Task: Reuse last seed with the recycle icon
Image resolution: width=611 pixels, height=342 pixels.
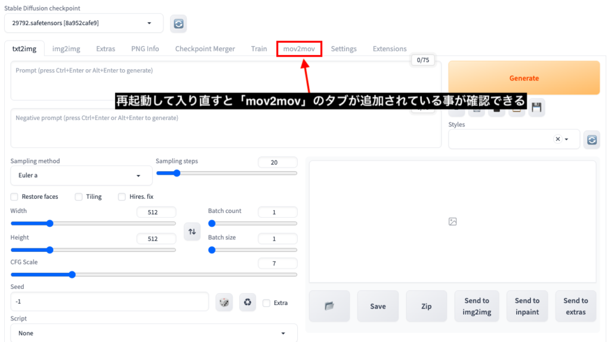Action: [248, 302]
